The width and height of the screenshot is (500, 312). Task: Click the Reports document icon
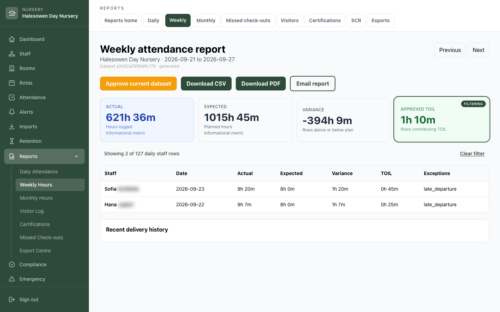(12, 156)
